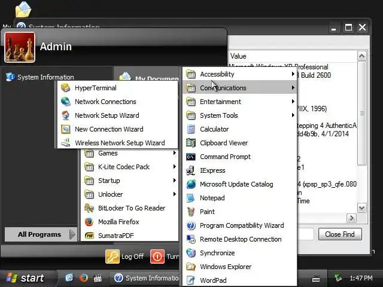Click the Close Find button
Image resolution: width=383 pixels, height=287 pixels.
tap(340, 234)
